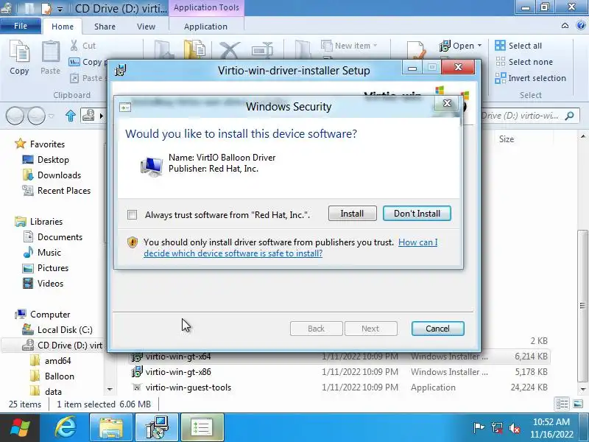Screen dimensions: 589x442
Task: Select Computer in navigation pane
Action: [43, 315]
